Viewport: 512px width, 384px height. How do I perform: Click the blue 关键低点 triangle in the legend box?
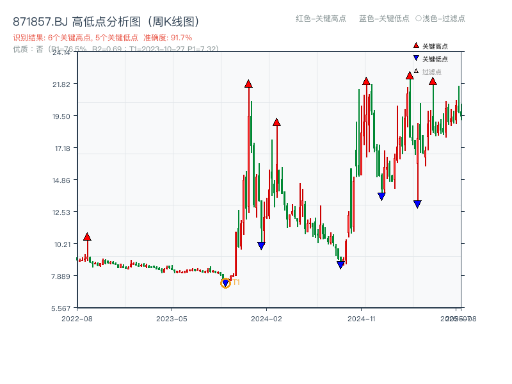pyautogui.click(x=415, y=58)
